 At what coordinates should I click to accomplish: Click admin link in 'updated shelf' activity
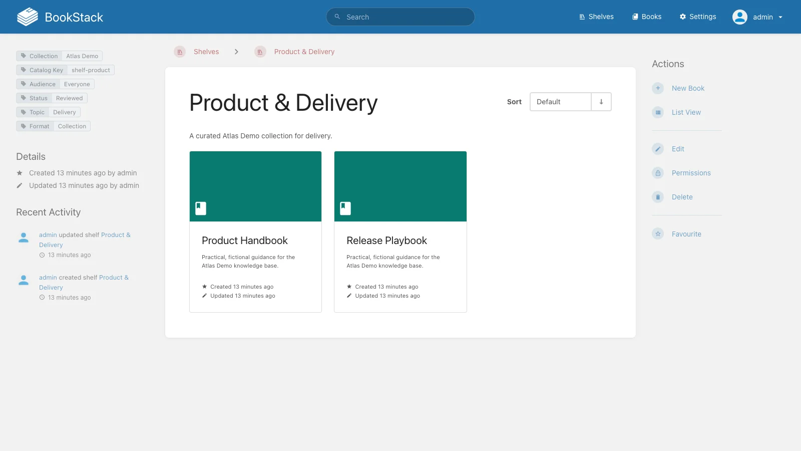point(48,235)
